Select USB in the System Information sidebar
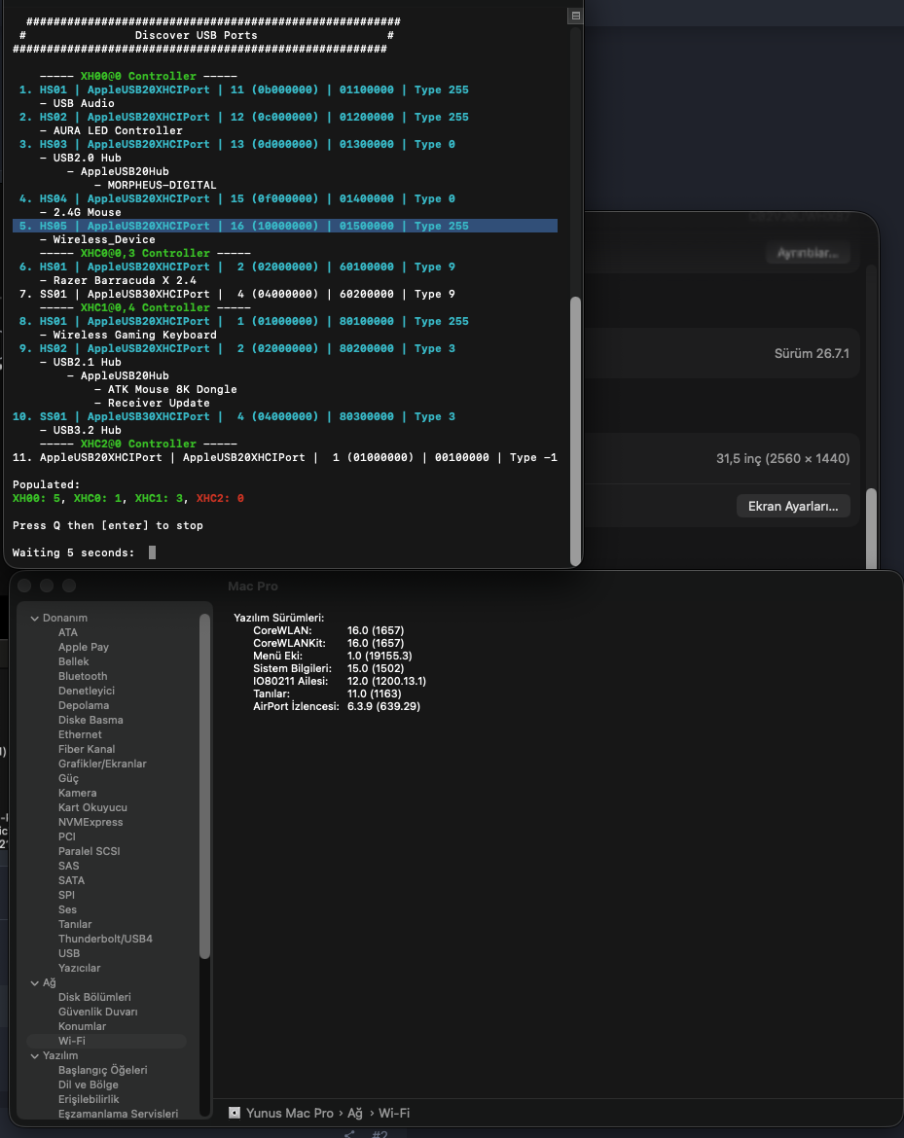 tap(69, 953)
